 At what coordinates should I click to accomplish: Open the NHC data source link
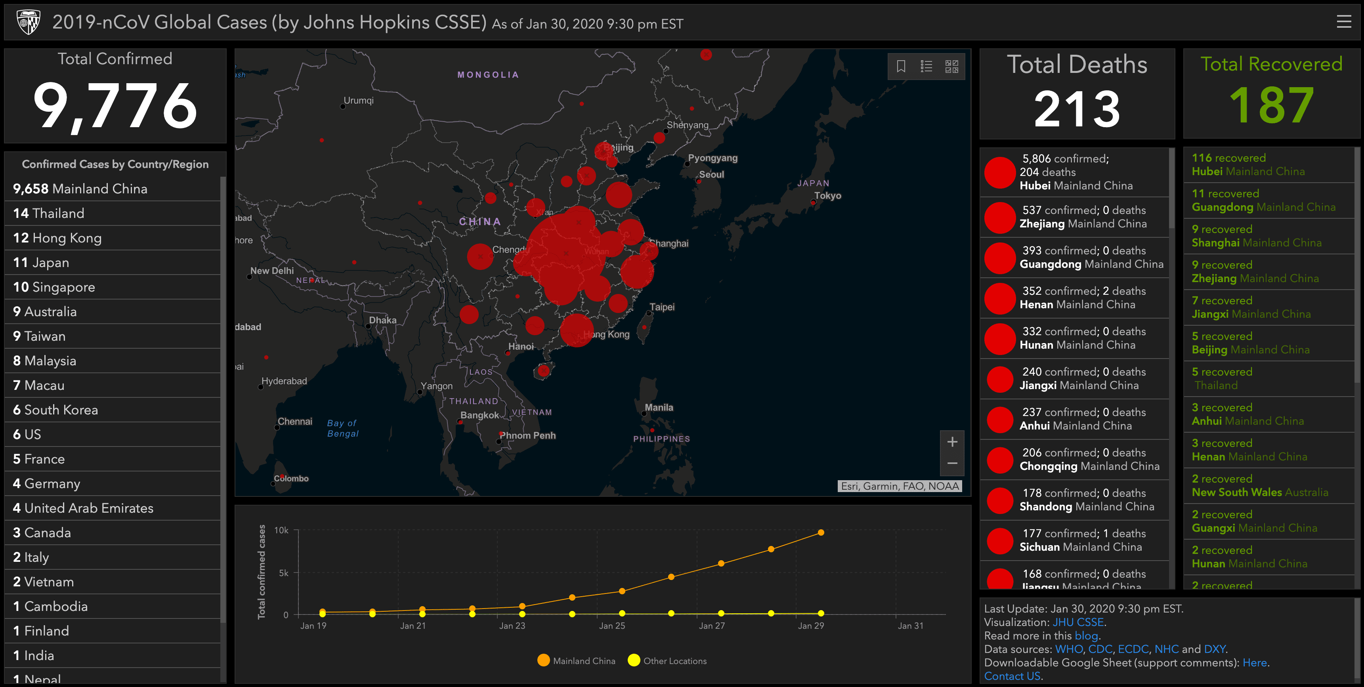click(x=1167, y=649)
